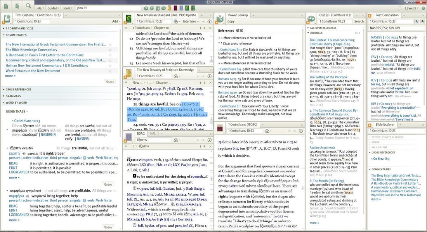Viewport: 427px width, 232px height.
Task: Click Chapter 10 breadcrumb in NASB panel
Action: coord(161,28)
